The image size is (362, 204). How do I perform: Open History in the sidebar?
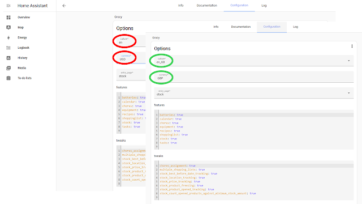coord(23,58)
